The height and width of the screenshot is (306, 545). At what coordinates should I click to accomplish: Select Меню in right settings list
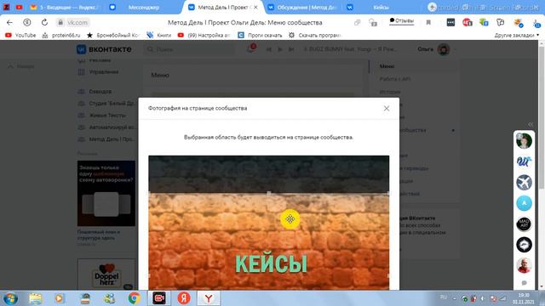387,66
